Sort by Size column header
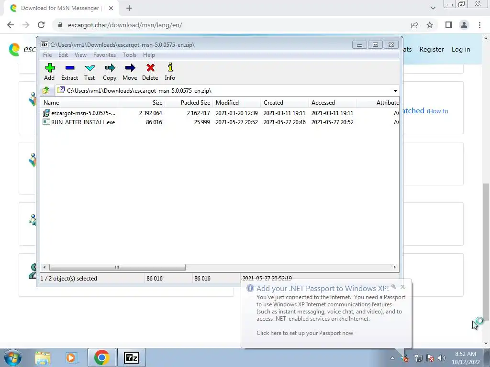Screen dimensions: 490x367 click(141, 103)
